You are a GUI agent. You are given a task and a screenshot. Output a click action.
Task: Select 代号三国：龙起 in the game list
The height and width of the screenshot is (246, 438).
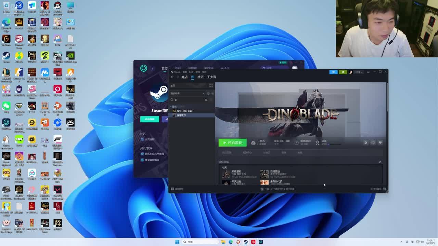click(x=184, y=111)
